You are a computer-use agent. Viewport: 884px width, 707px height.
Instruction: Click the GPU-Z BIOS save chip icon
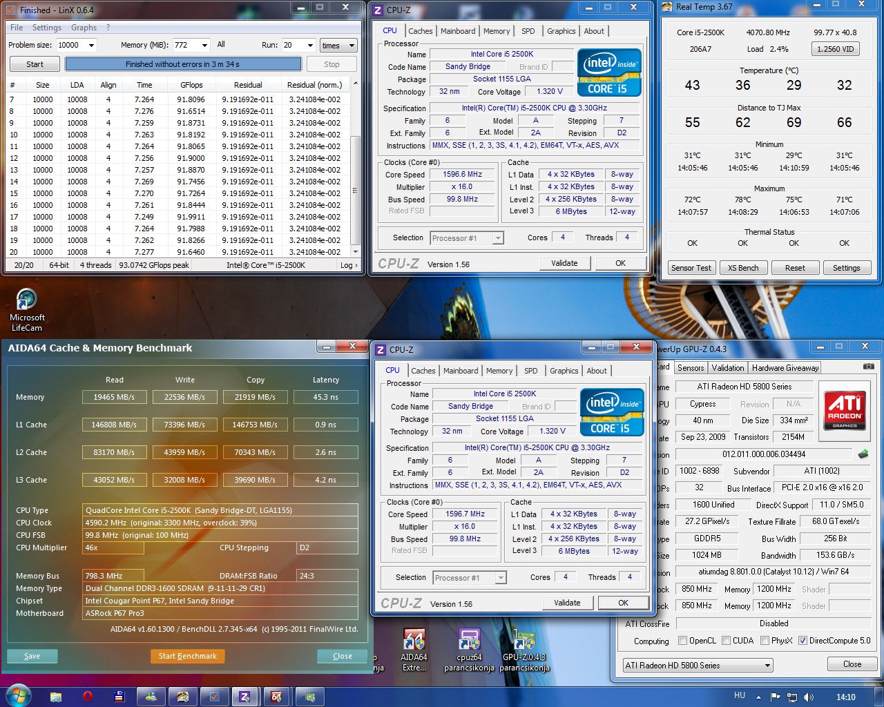click(863, 454)
